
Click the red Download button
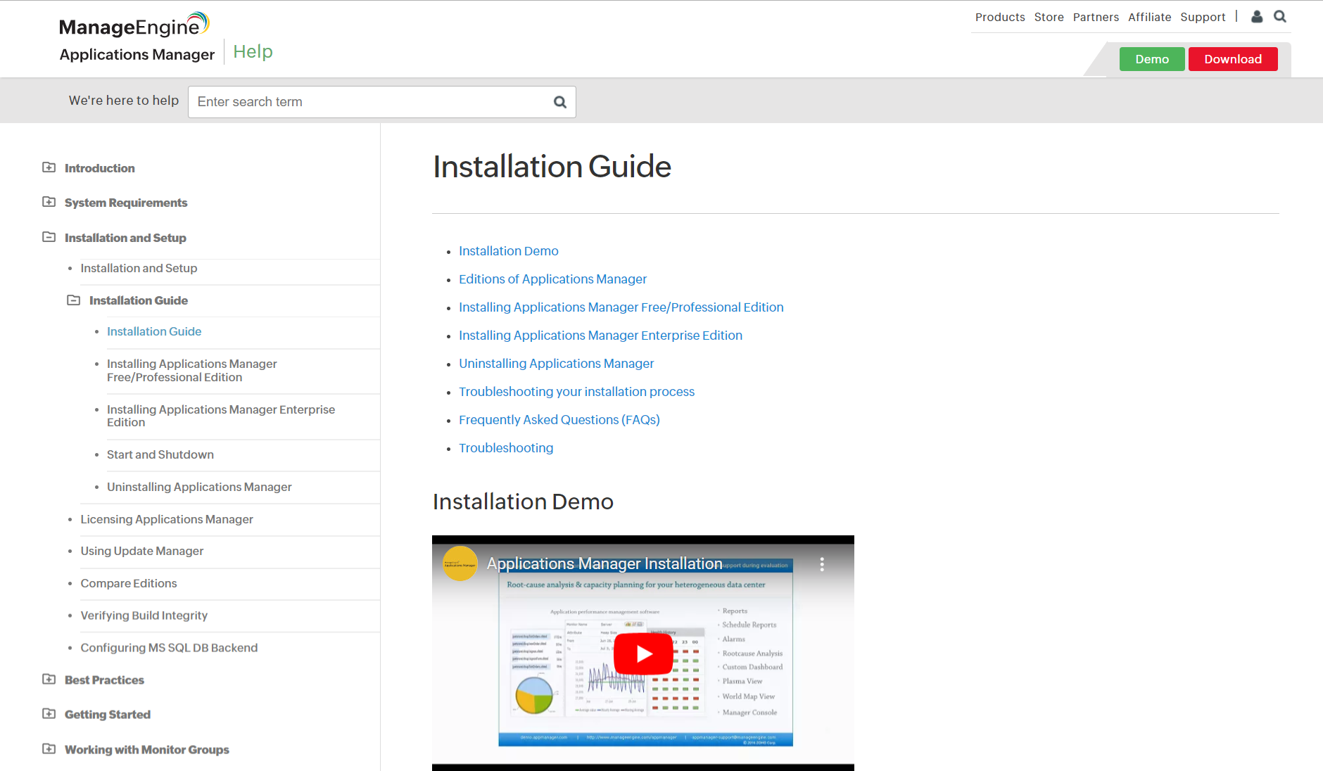point(1233,59)
